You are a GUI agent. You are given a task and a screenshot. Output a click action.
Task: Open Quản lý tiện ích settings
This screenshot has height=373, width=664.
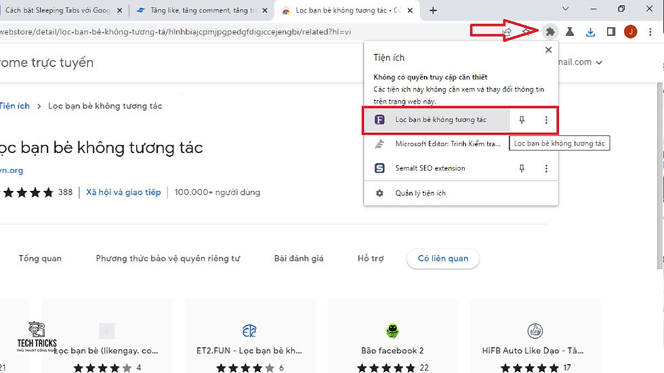461,193
